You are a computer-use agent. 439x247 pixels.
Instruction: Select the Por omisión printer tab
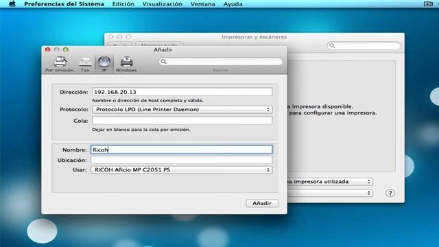click(x=60, y=64)
